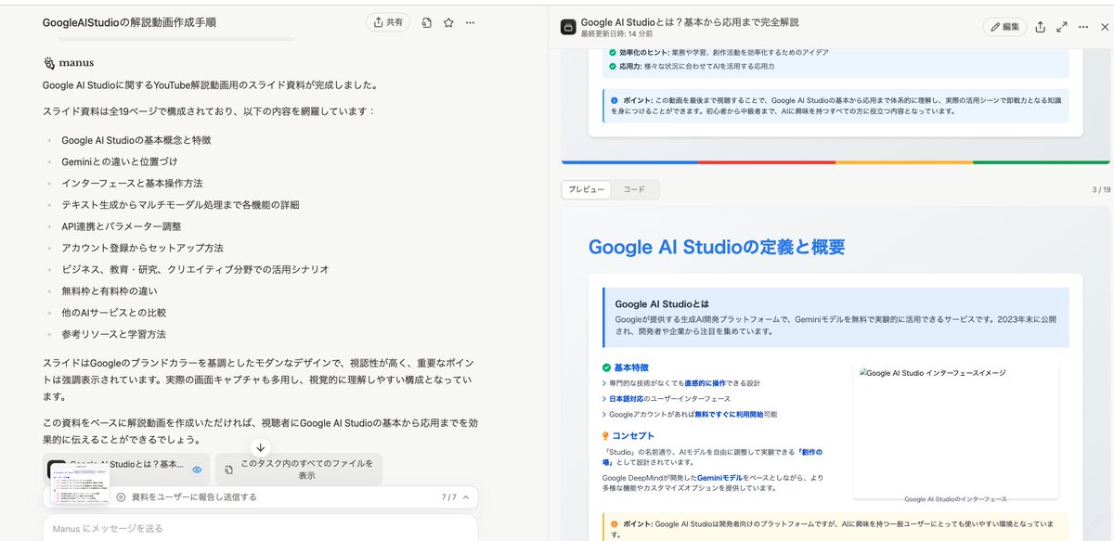
Task: Click bullet 参考リソースと学習方法
Action: tap(113, 334)
